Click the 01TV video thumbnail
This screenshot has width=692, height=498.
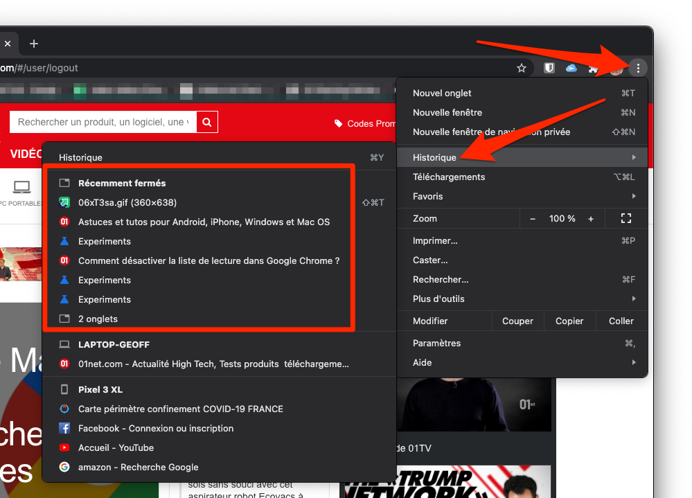[x=474, y=404]
